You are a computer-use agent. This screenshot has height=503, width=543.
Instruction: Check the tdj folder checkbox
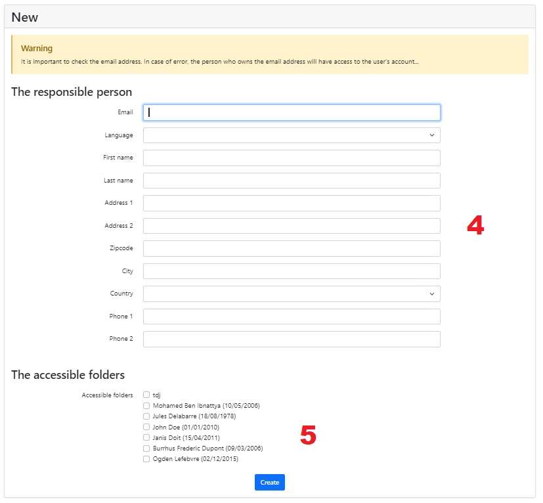click(146, 395)
